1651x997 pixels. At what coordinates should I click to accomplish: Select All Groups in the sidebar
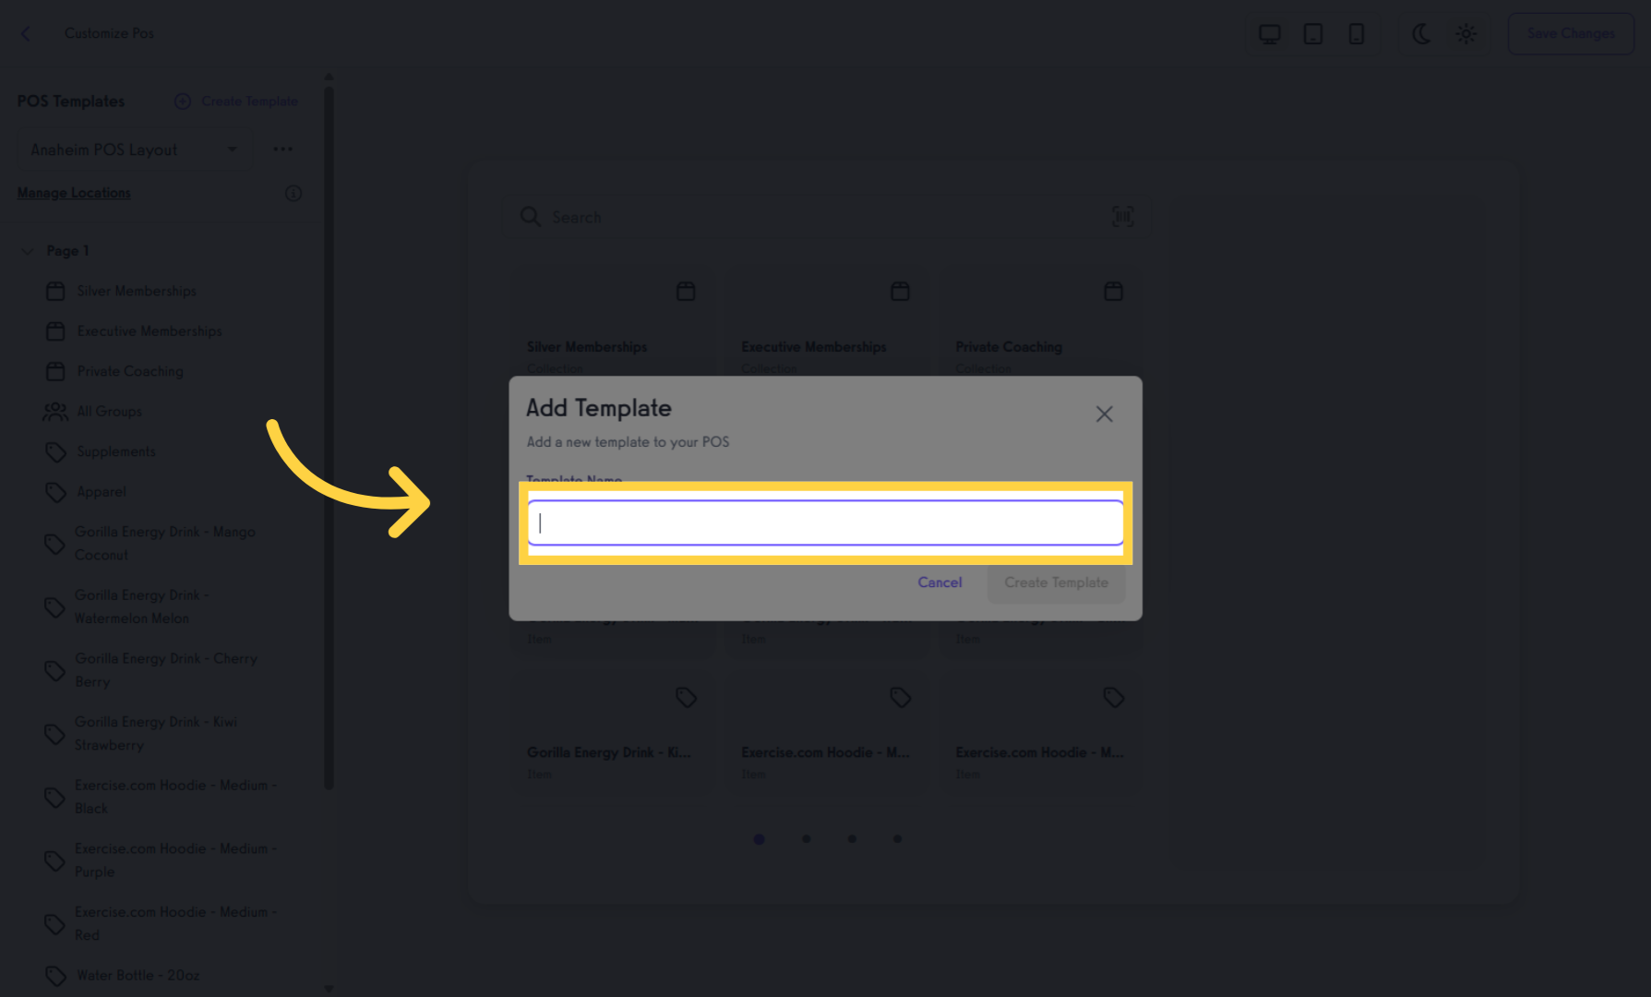[x=109, y=412]
